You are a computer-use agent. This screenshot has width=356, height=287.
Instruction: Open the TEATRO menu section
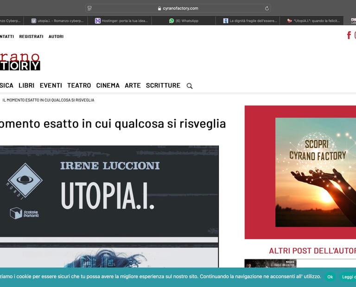point(79,85)
